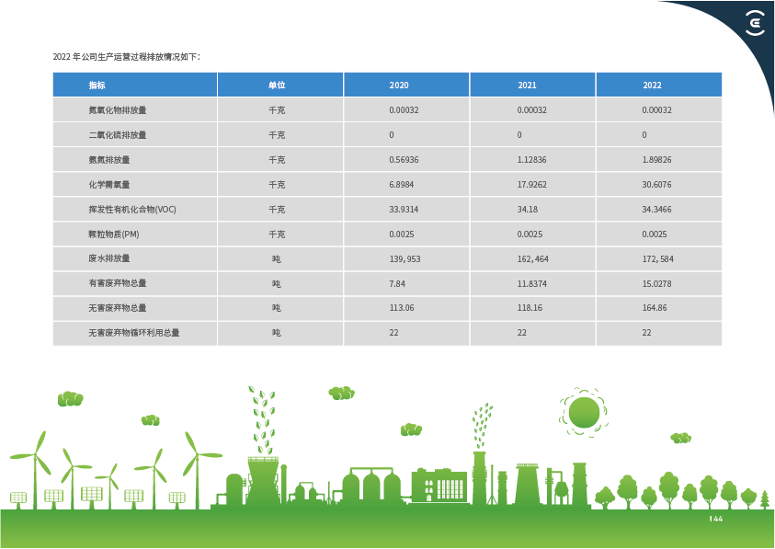Click the page number 44
775x549 pixels.
pyautogui.click(x=717, y=519)
